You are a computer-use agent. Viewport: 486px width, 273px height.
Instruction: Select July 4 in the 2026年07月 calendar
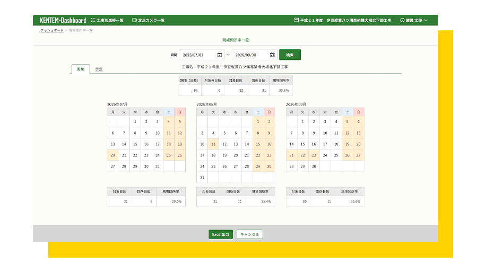(169, 121)
